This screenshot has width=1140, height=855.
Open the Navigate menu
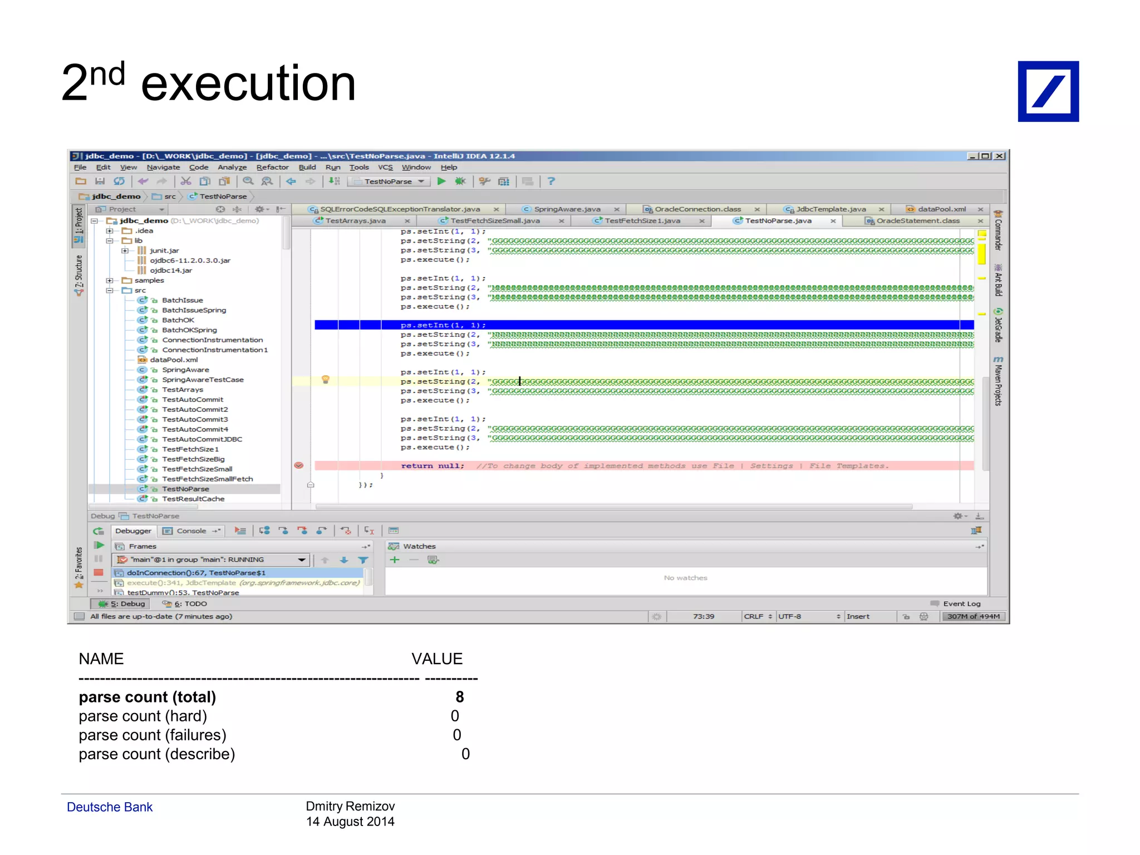pyautogui.click(x=163, y=167)
